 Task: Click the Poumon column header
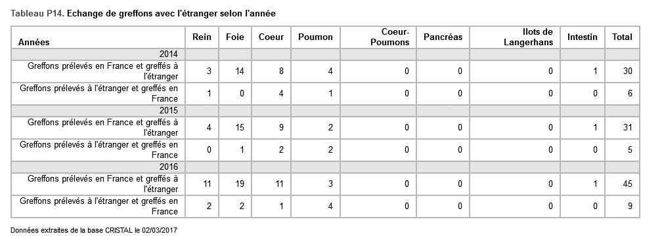[x=315, y=37]
